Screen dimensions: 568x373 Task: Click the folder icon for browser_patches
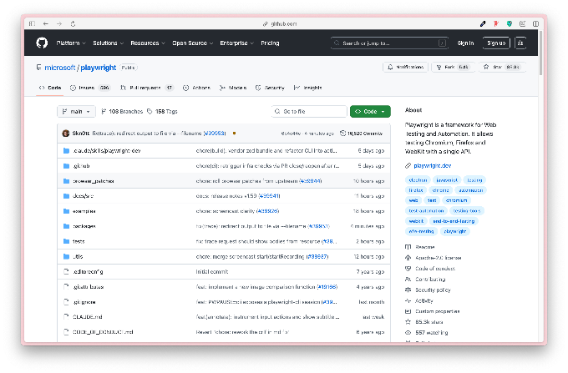coord(66,181)
